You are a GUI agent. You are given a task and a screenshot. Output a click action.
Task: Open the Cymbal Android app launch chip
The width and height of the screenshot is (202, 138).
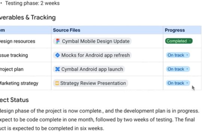89,69
